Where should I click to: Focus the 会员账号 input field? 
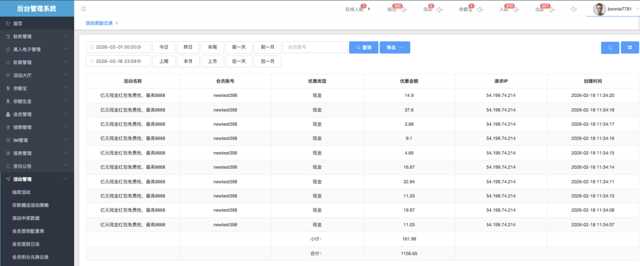[315, 47]
